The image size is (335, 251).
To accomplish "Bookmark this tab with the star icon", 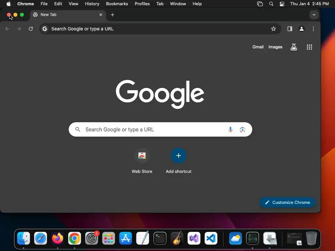I will point(273,29).
